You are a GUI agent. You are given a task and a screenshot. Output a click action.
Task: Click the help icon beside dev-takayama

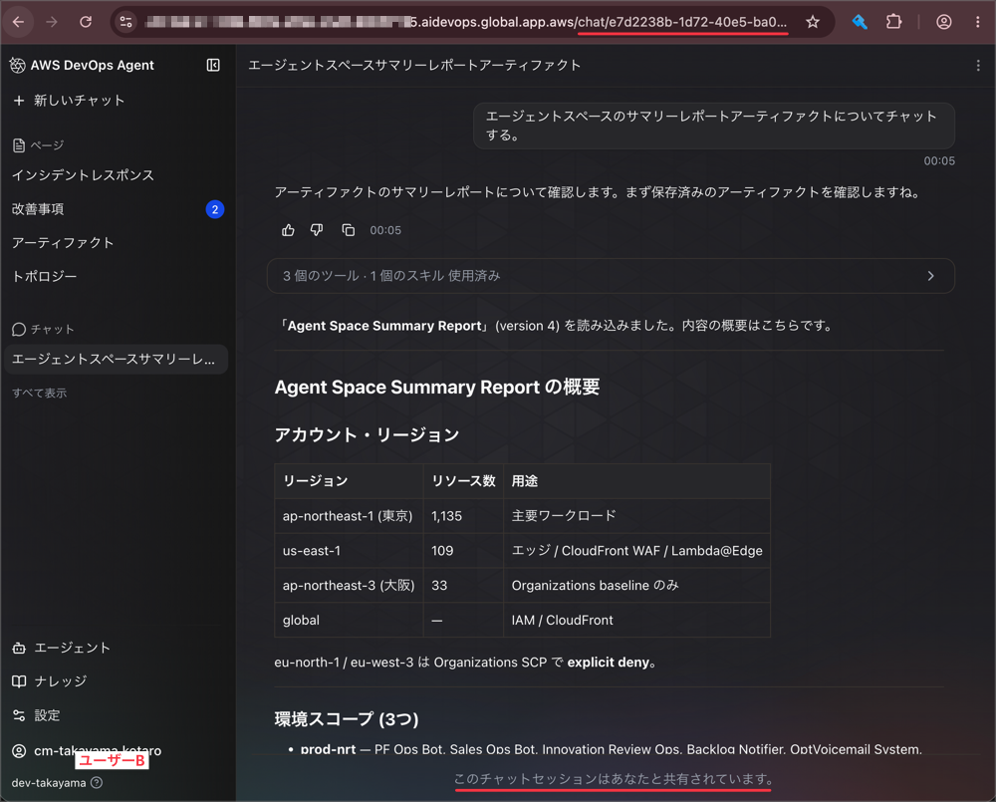click(x=97, y=783)
